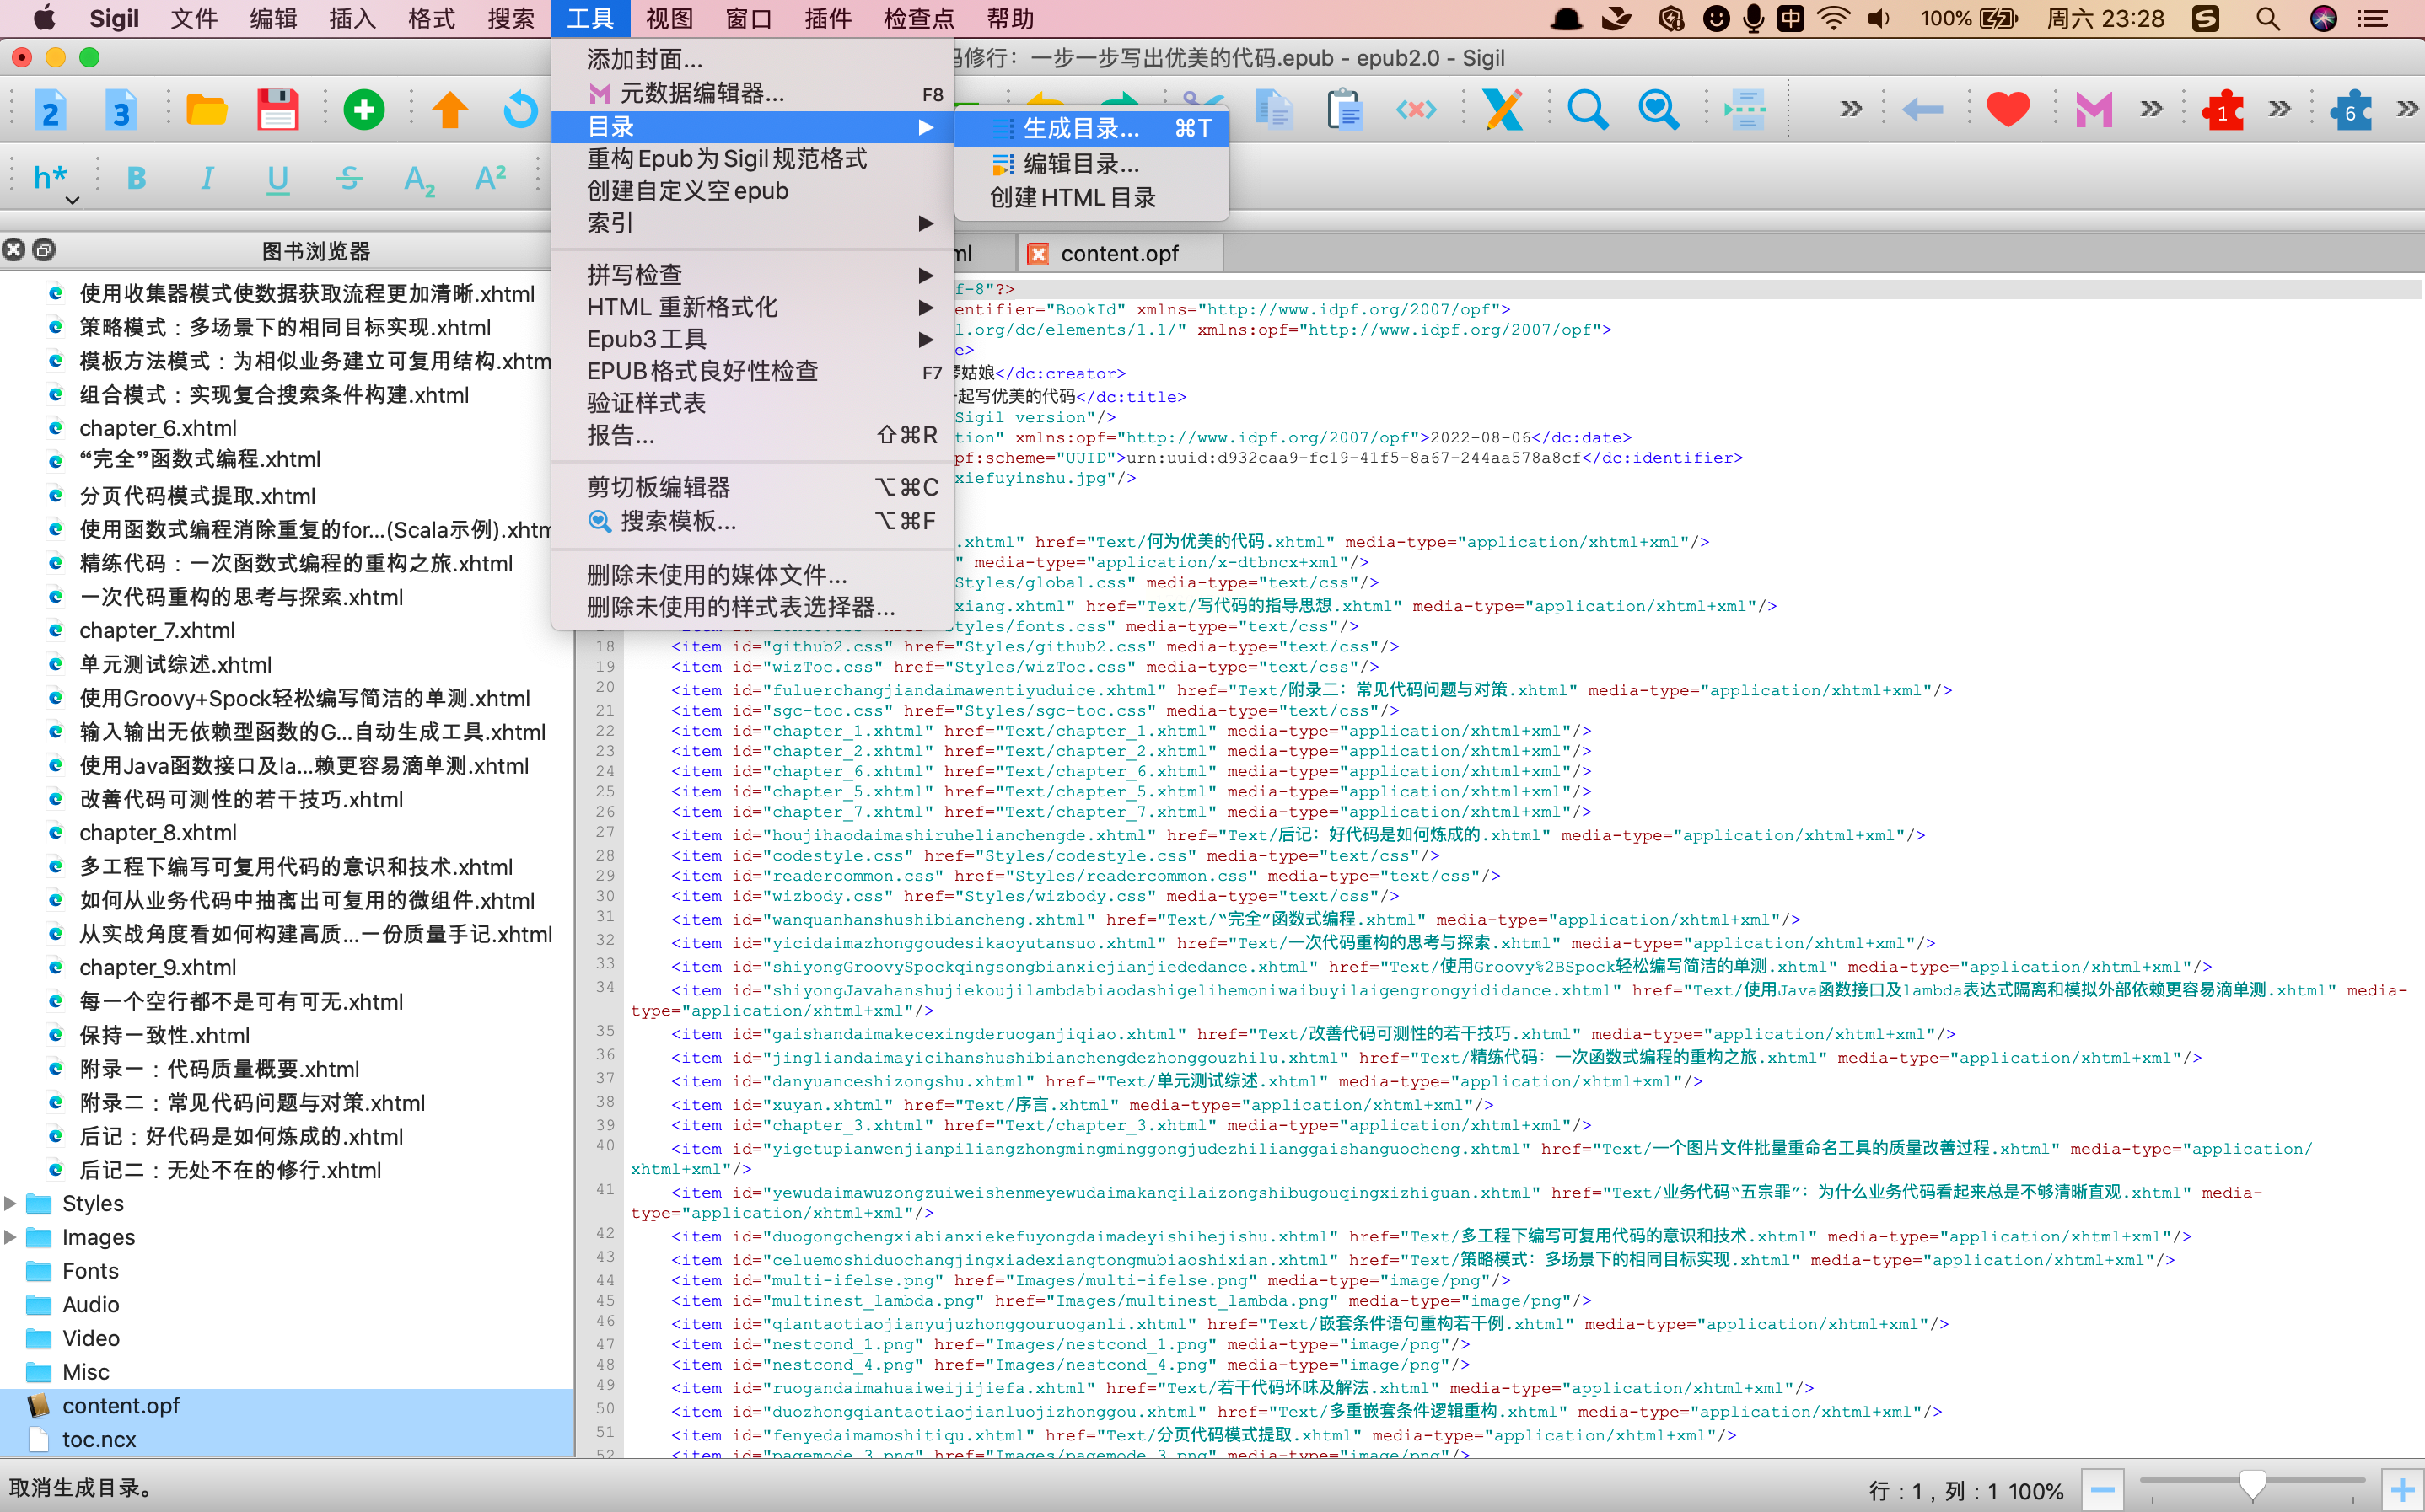Click the red heart toolbar icon

point(2007,109)
